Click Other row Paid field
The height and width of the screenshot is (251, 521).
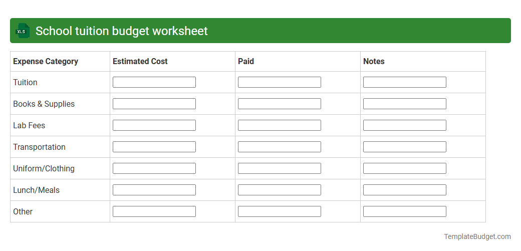pyautogui.click(x=280, y=211)
